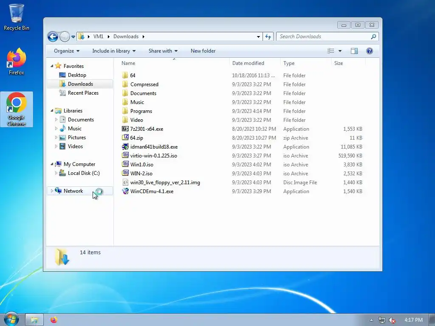Open the Include in library menu
Viewport: 435px width, 326px height.
click(114, 51)
